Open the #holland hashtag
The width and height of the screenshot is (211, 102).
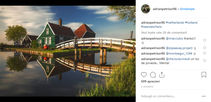191,23
